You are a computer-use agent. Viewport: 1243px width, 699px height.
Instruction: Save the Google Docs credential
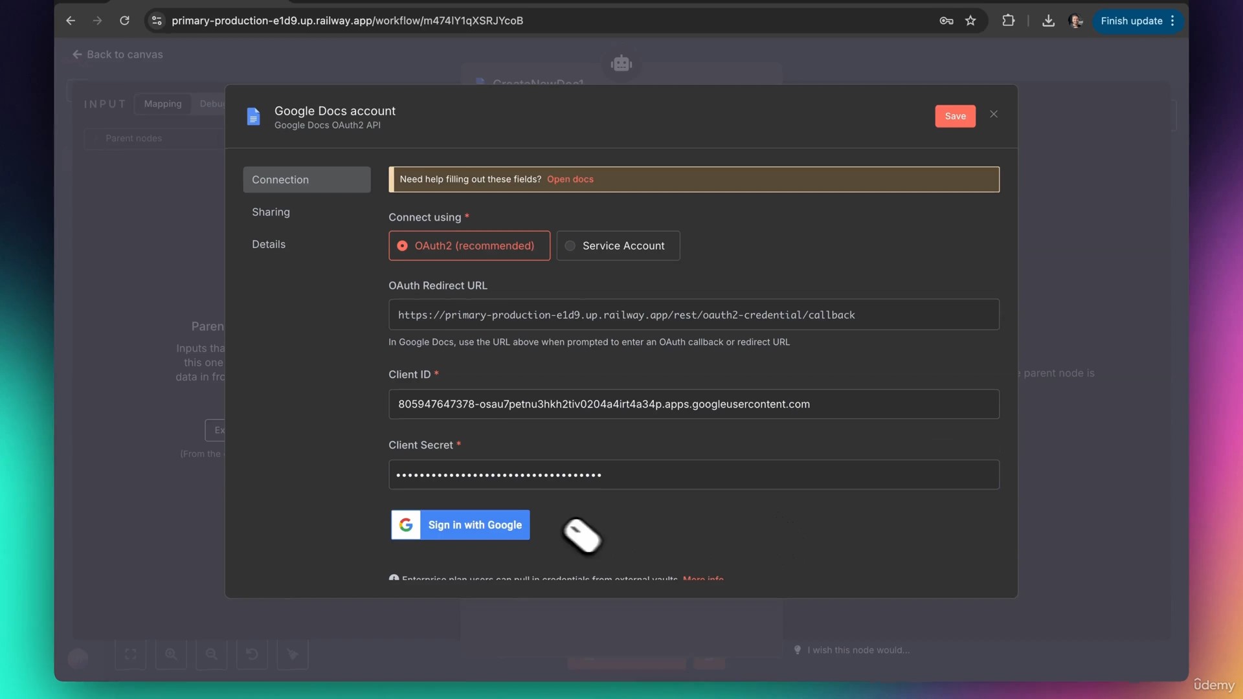(x=955, y=116)
